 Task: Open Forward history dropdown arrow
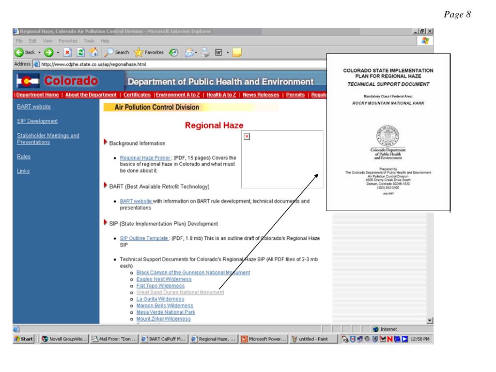(58, 52)
